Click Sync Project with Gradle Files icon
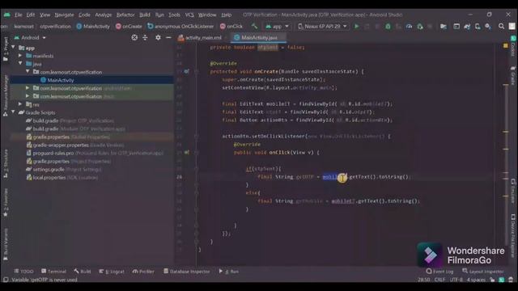Image resolution: width=518 pixels, height=291 pixels. pyautogui.click(x=467, y=26)
